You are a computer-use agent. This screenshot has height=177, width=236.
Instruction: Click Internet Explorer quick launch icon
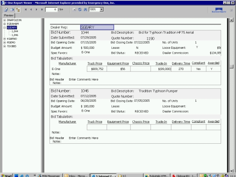click(x=22, y=175)
